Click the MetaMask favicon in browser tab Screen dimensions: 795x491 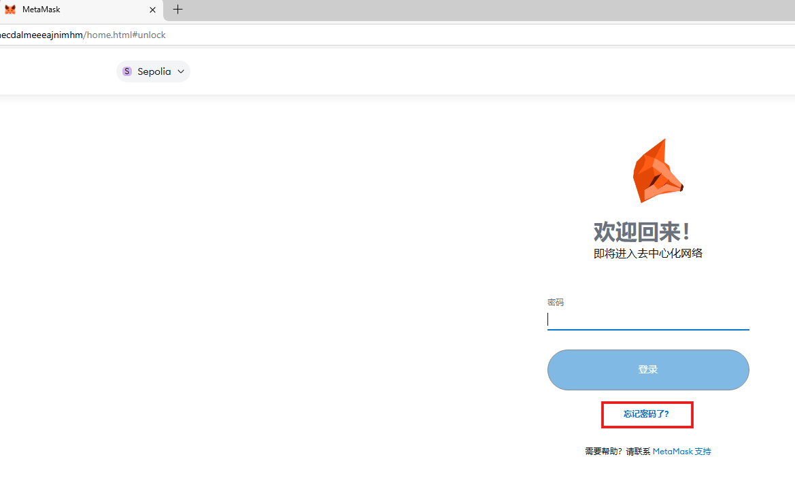tap(10, 10)
